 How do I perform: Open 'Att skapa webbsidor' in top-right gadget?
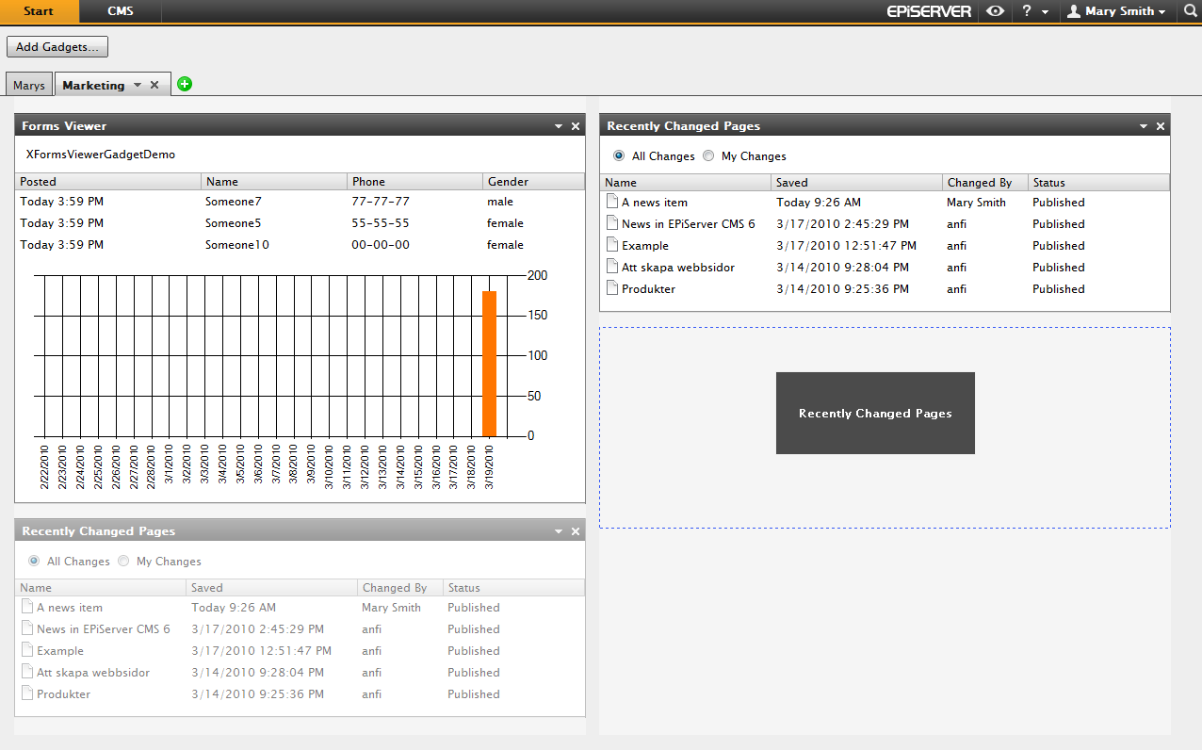[678, 268]
